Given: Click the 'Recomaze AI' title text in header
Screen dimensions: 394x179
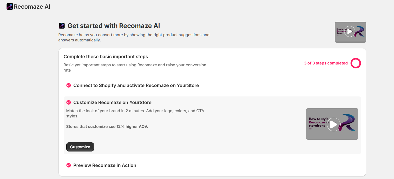Looking at the screenshot, I should coord(32,7).
